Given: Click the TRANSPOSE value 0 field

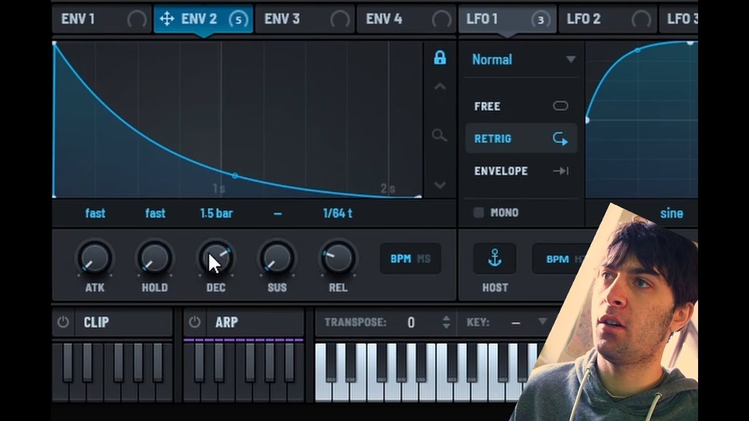Looking at the screenshot, I should [411, 322].
